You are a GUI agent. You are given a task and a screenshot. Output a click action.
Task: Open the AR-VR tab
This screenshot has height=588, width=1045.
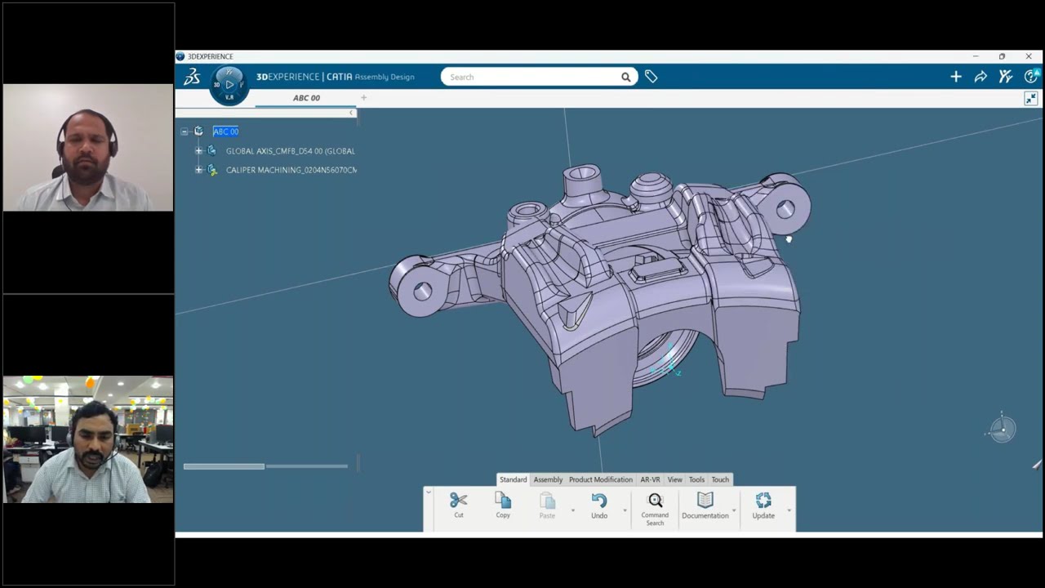click(x=650, y=479)
